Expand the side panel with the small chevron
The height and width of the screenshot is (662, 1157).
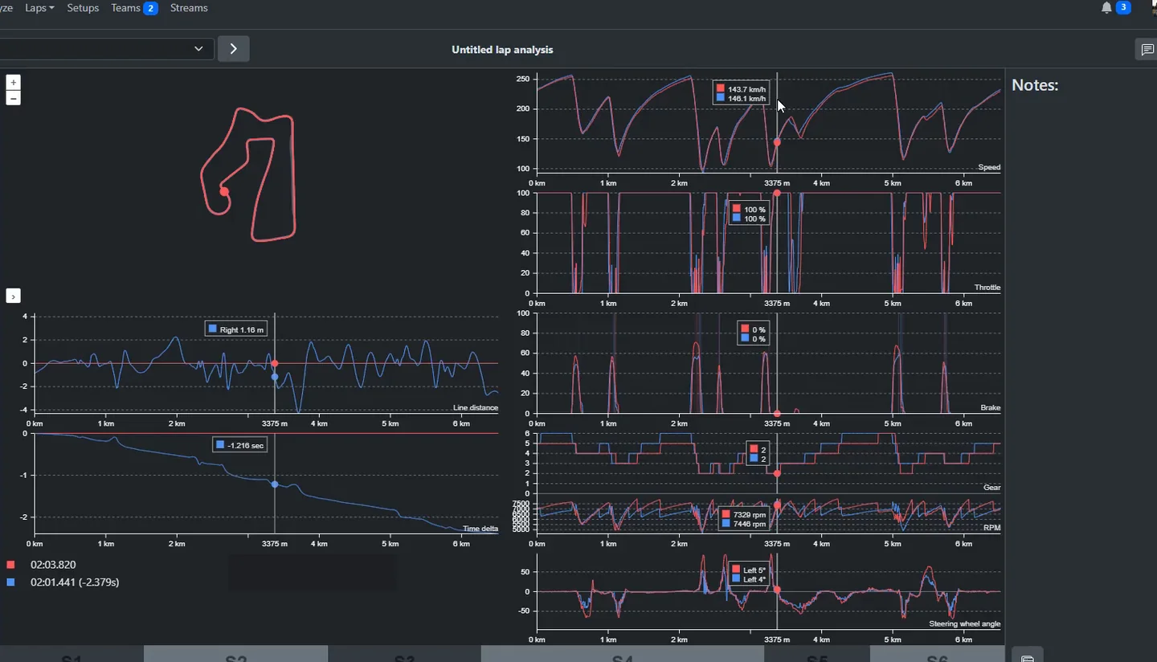pyautogui.click(x=13, y=296)
